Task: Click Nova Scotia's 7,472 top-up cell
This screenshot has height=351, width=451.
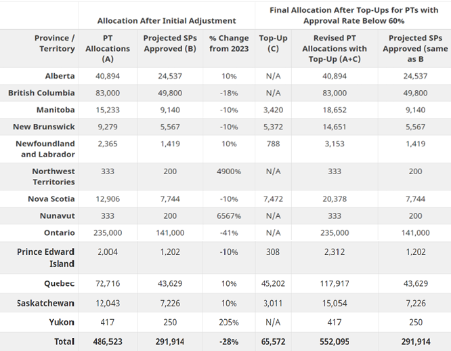Action: coord(273,199)
